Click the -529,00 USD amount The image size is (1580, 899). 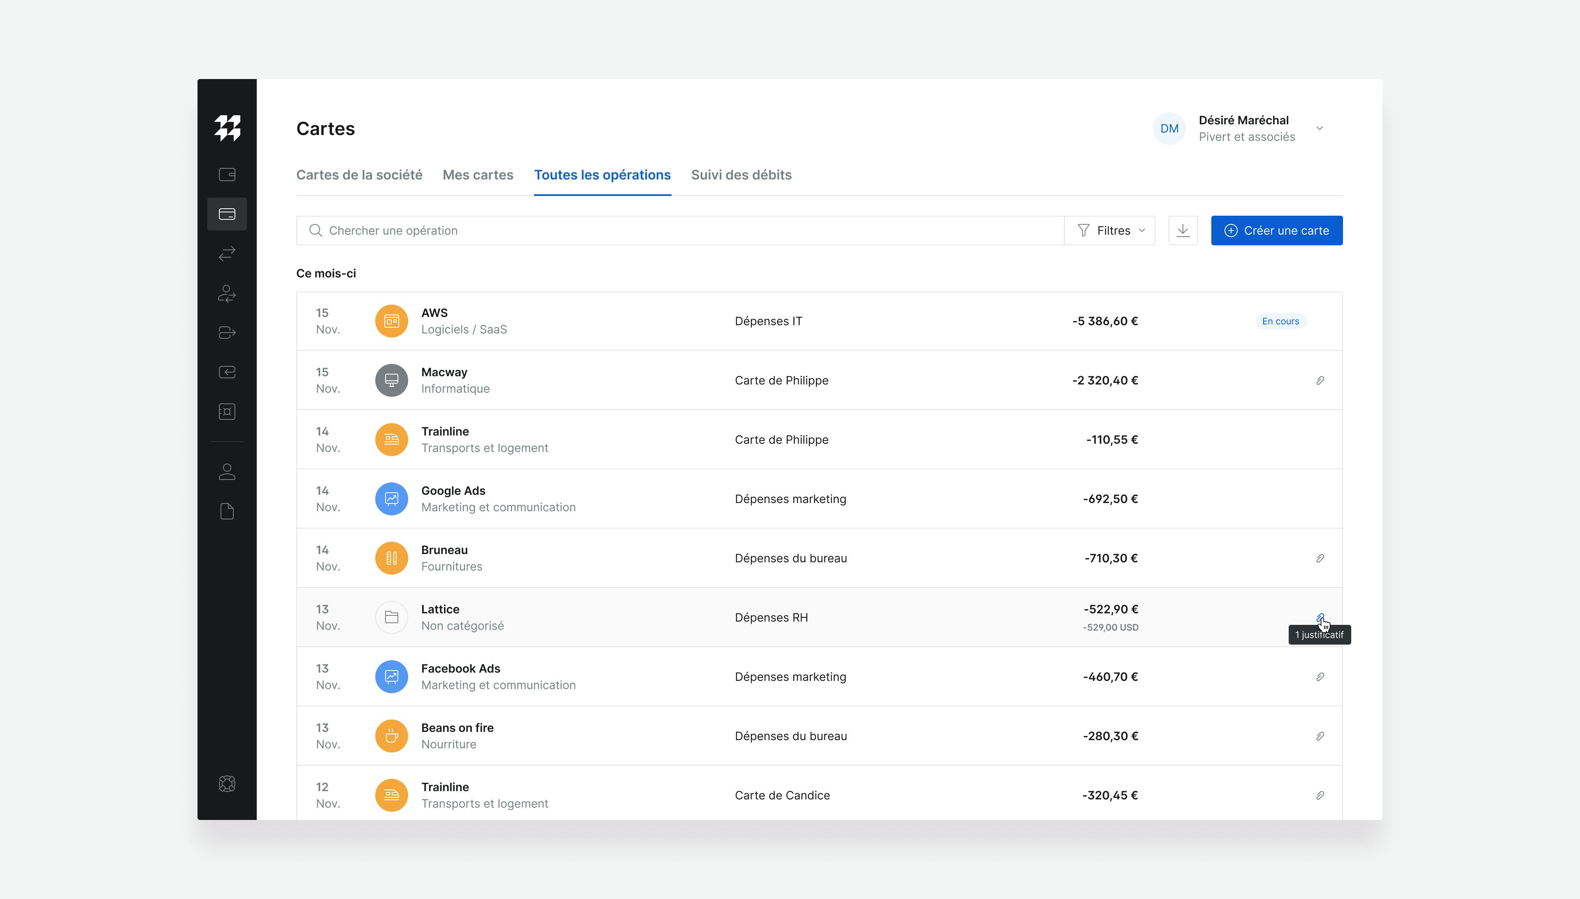1110,627
